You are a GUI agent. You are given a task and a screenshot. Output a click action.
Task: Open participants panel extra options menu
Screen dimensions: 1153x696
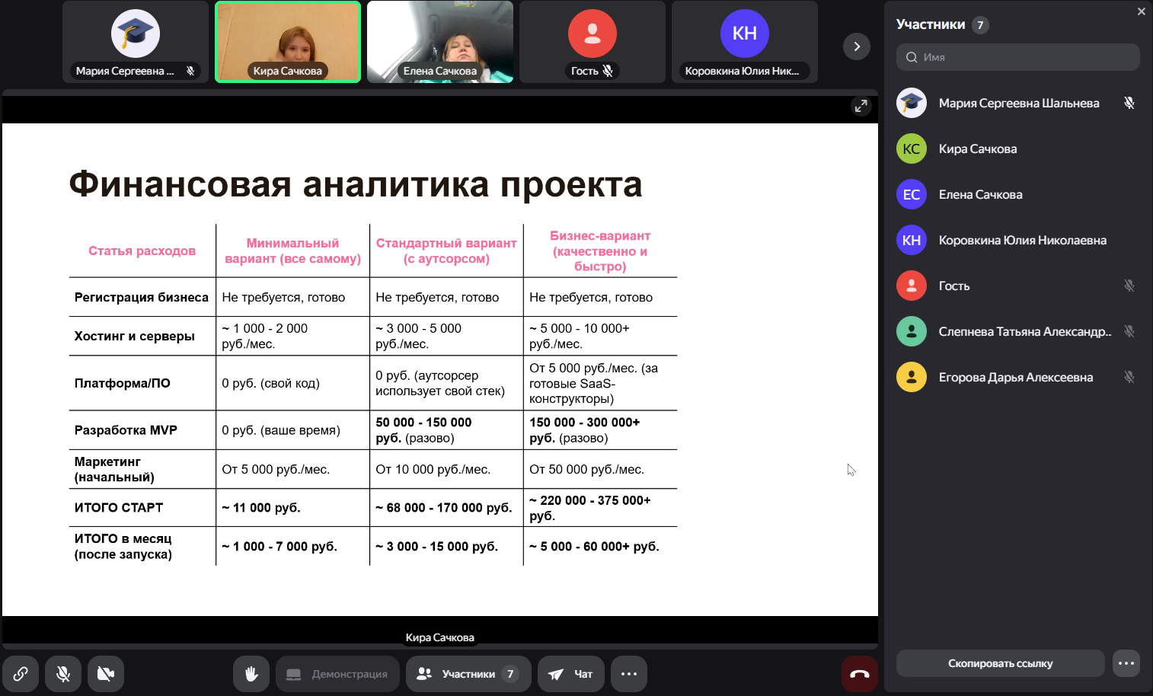pos(1126,663)
